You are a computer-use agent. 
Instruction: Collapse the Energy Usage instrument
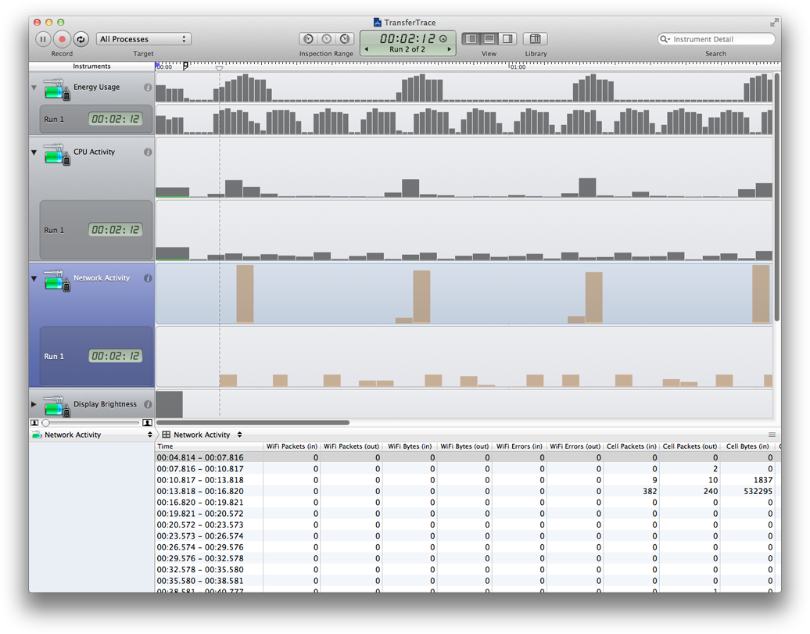click(x=34, y=88)
